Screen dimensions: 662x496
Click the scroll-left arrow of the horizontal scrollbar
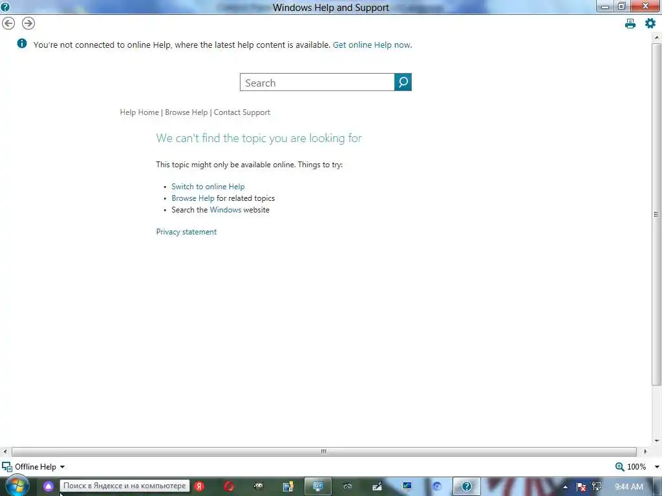coord(5,451)
